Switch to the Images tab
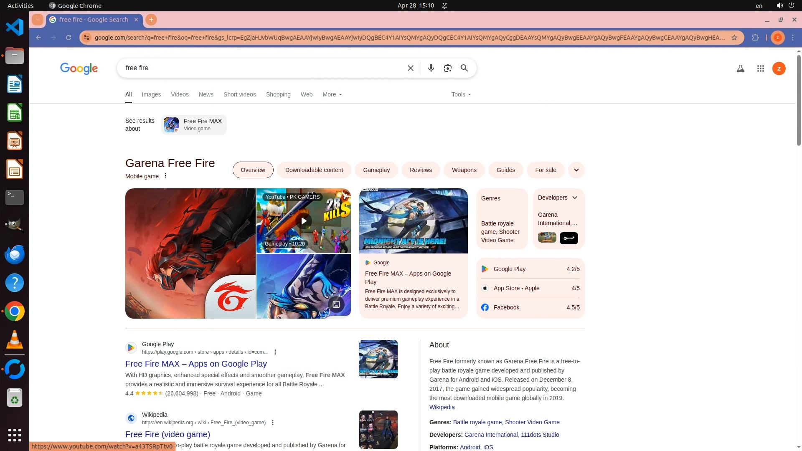The width and height of the screenshot is (802, 451). point(151,94)
